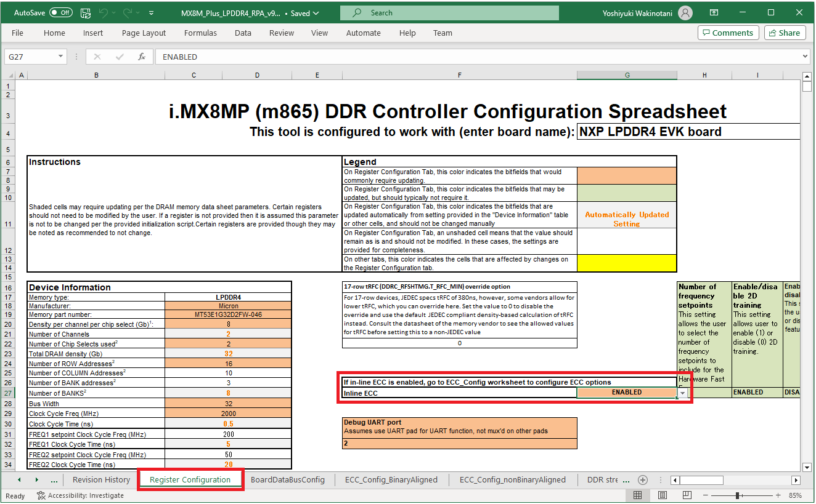Select the Revision History sheet tab
The height and width of the screenshot is (504, 816).
click(x=101, y=480)
